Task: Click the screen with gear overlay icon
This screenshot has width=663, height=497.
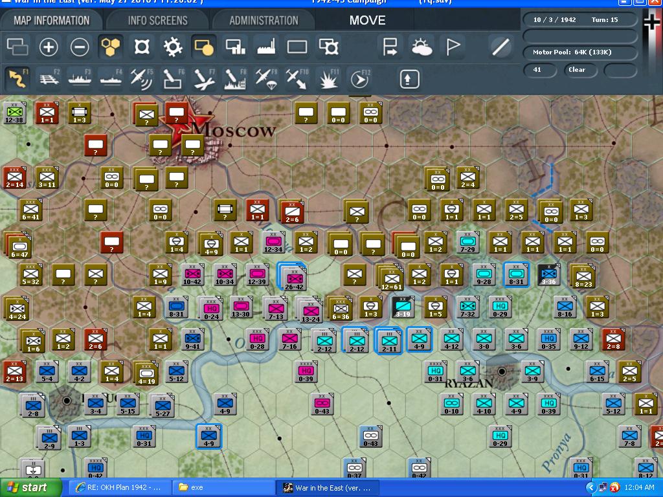Action: pyautogui.click(x=328, y=47)
